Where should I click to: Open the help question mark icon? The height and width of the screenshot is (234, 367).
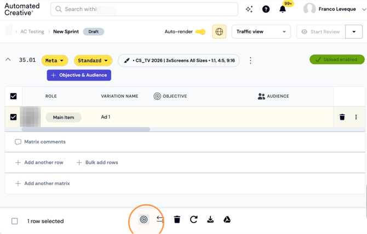tap(266, 9)
